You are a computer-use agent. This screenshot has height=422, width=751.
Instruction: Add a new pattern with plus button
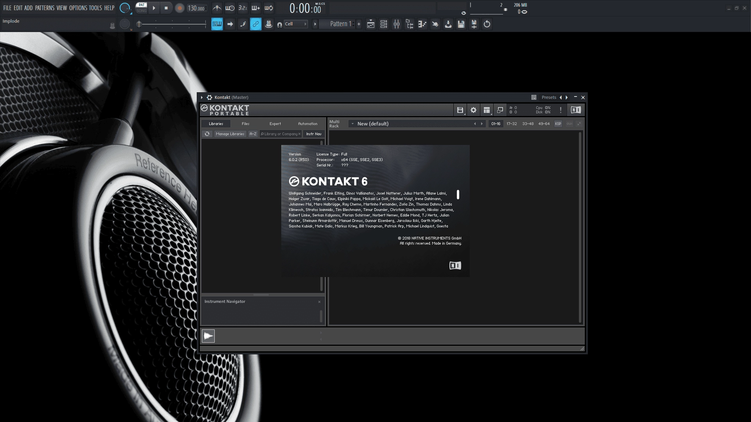(359, 24)
